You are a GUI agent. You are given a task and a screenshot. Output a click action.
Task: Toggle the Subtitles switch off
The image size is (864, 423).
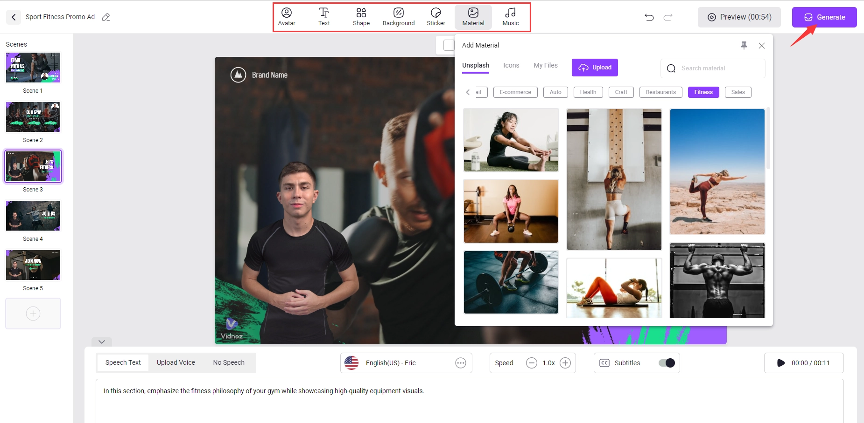(x=667, y=363)
